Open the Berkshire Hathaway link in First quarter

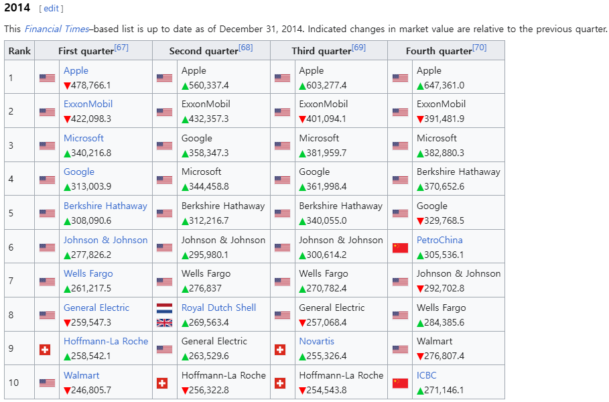(105, 206)
